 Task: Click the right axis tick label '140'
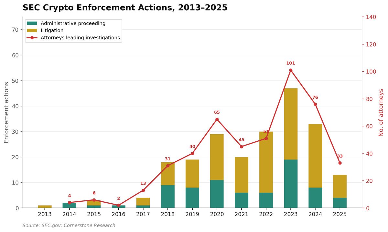pyautogui.click(x=371, y=17)
